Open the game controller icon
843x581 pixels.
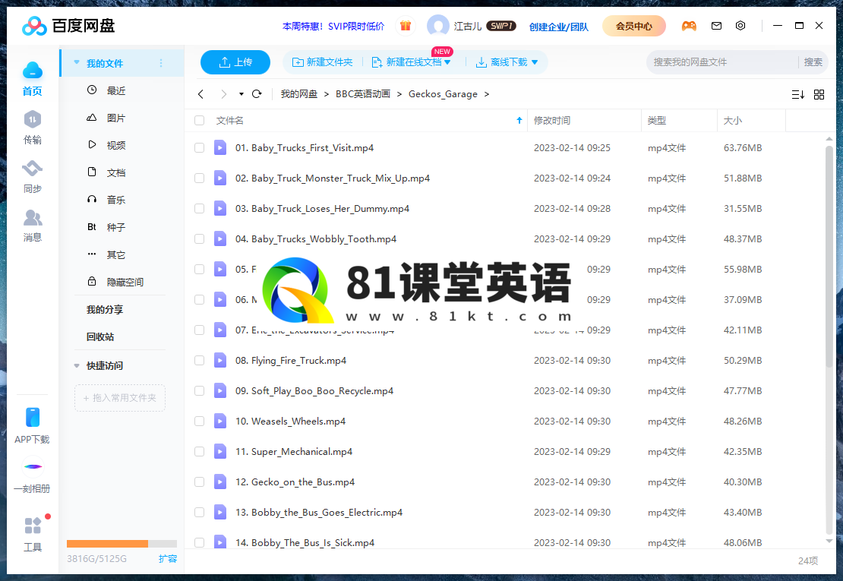pos(689,25)
